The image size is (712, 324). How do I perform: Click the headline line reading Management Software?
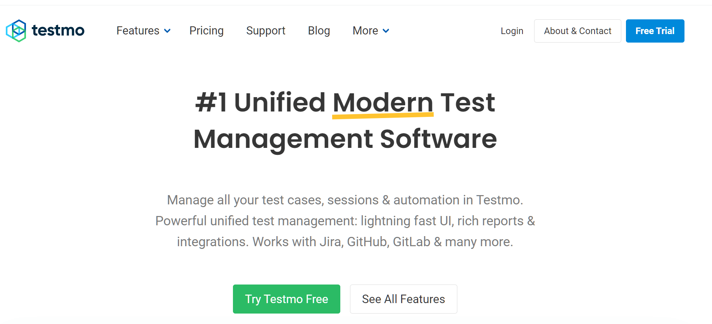345,139
